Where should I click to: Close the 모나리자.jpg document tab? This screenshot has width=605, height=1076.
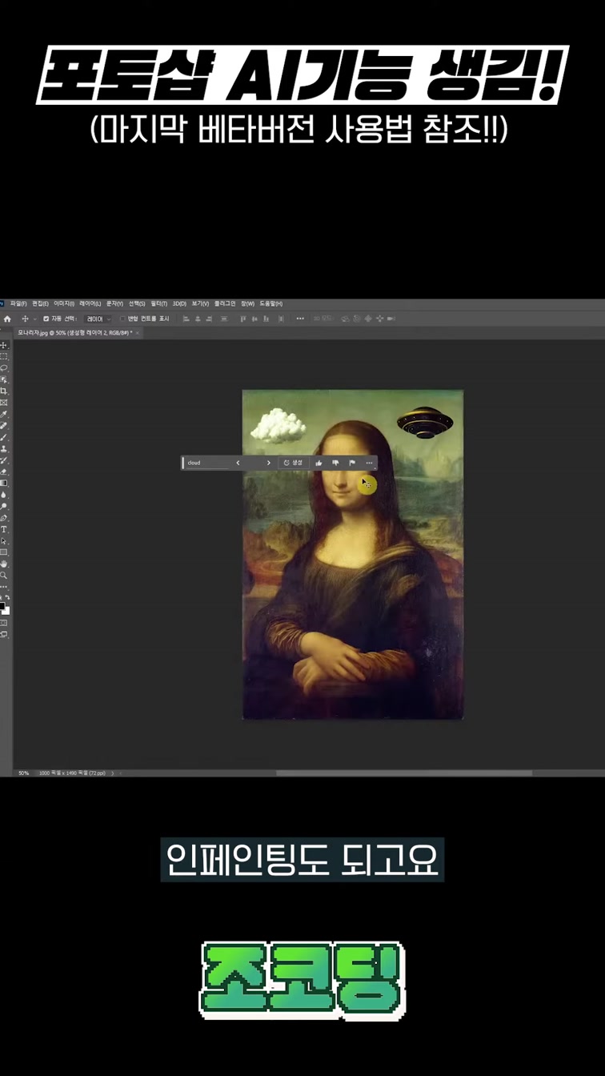click(x=138, y=332)
